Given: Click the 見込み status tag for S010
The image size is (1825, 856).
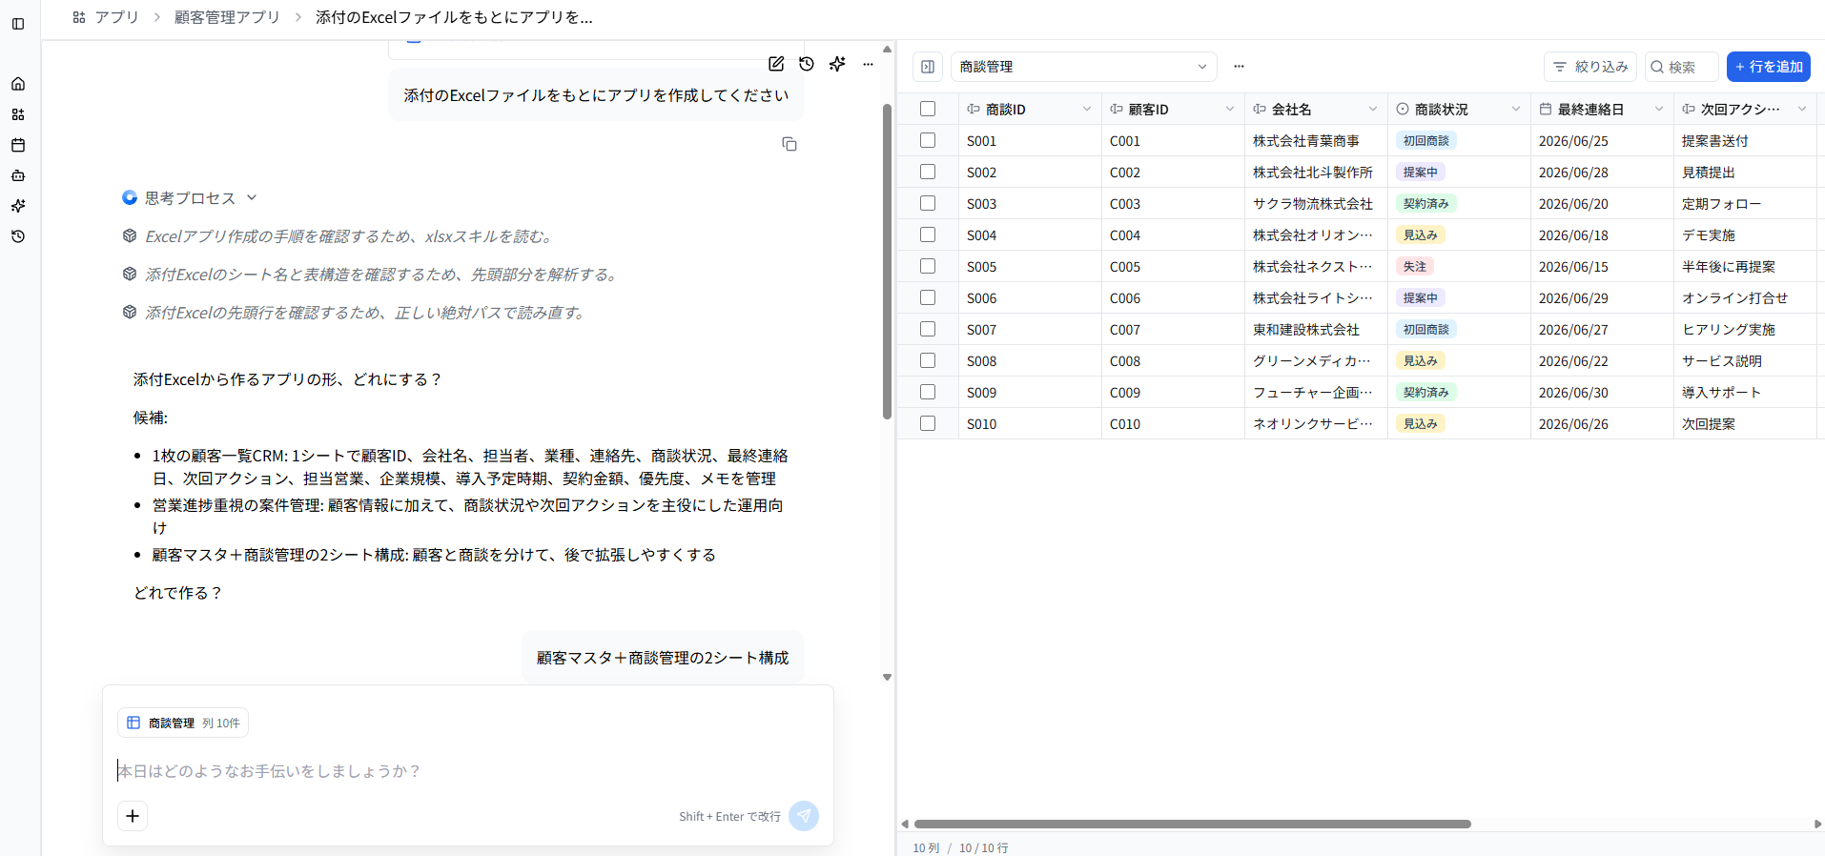Looking at the screenshot, I should coord(1420,423).
